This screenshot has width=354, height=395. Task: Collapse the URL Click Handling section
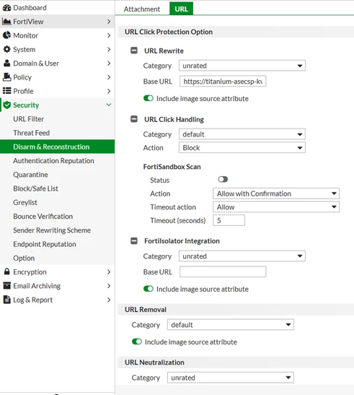pyautogui.click(x=134, y=119)
